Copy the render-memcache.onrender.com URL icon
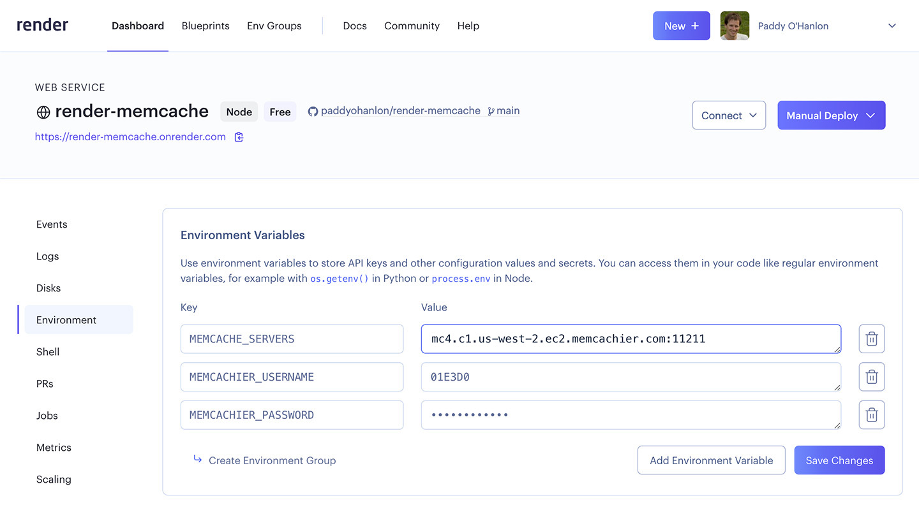919x505 pixels. pos(239,137)
